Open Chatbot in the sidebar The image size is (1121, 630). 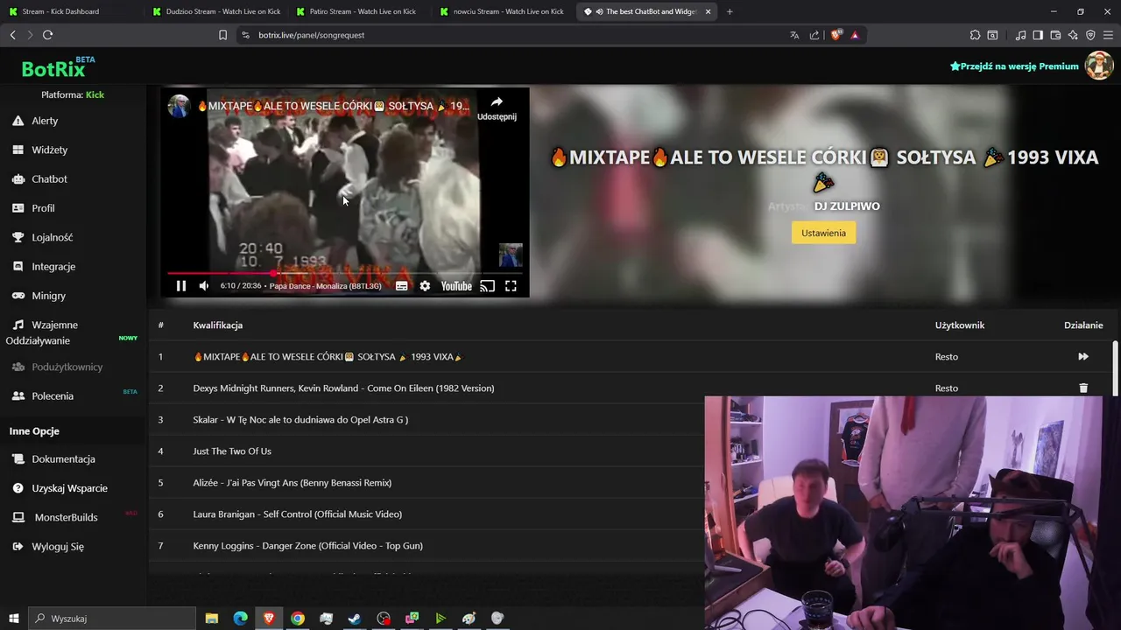click(49, 178)
